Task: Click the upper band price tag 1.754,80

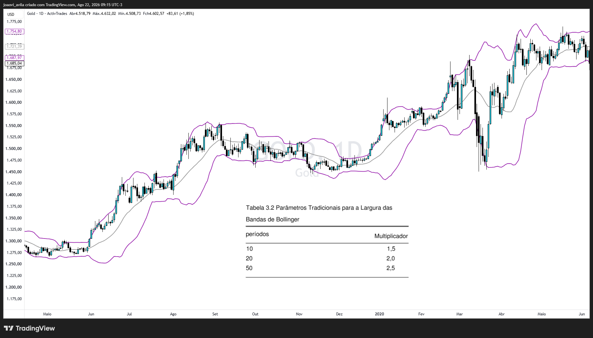Action: click(x=15, y=31)
